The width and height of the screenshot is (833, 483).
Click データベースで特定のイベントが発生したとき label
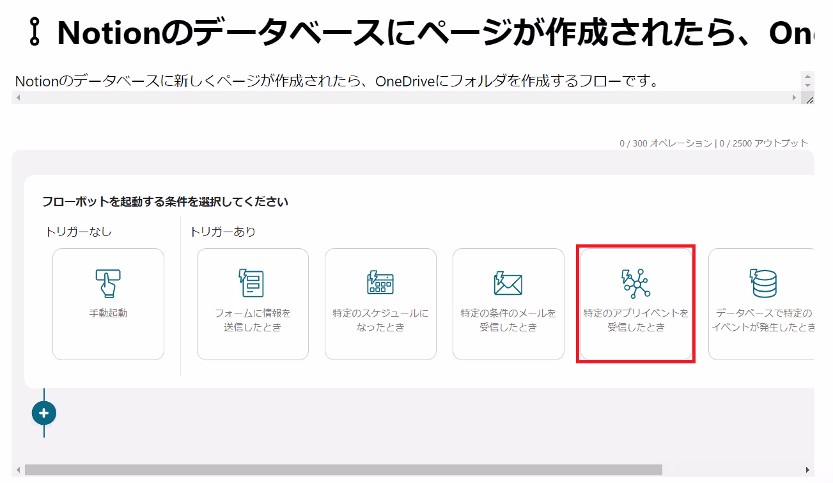coord(764,321)
